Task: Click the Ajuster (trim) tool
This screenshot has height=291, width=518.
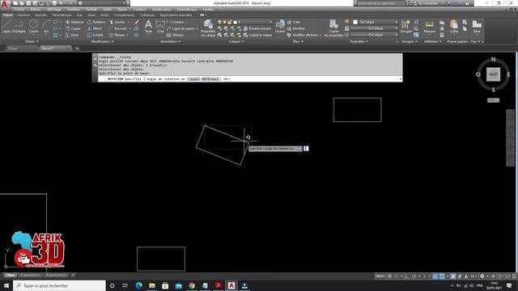Action: pos(117,22)
